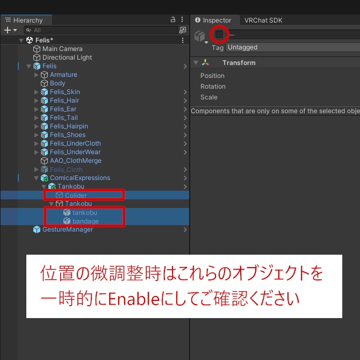The height and width of the screenshot is (360, 360).
Task: Click the Felis_Hairpin prefab icon
Action: click(44, 126)
